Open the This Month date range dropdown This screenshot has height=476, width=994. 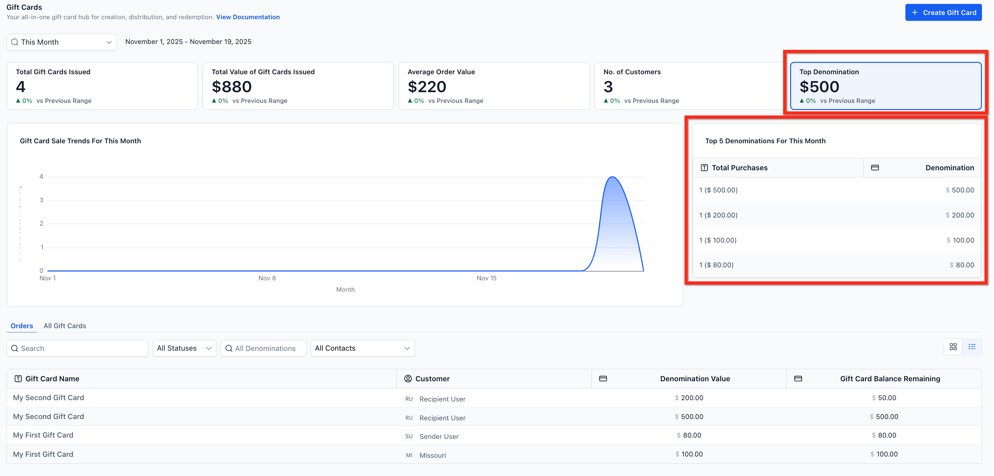click(61, 42)
